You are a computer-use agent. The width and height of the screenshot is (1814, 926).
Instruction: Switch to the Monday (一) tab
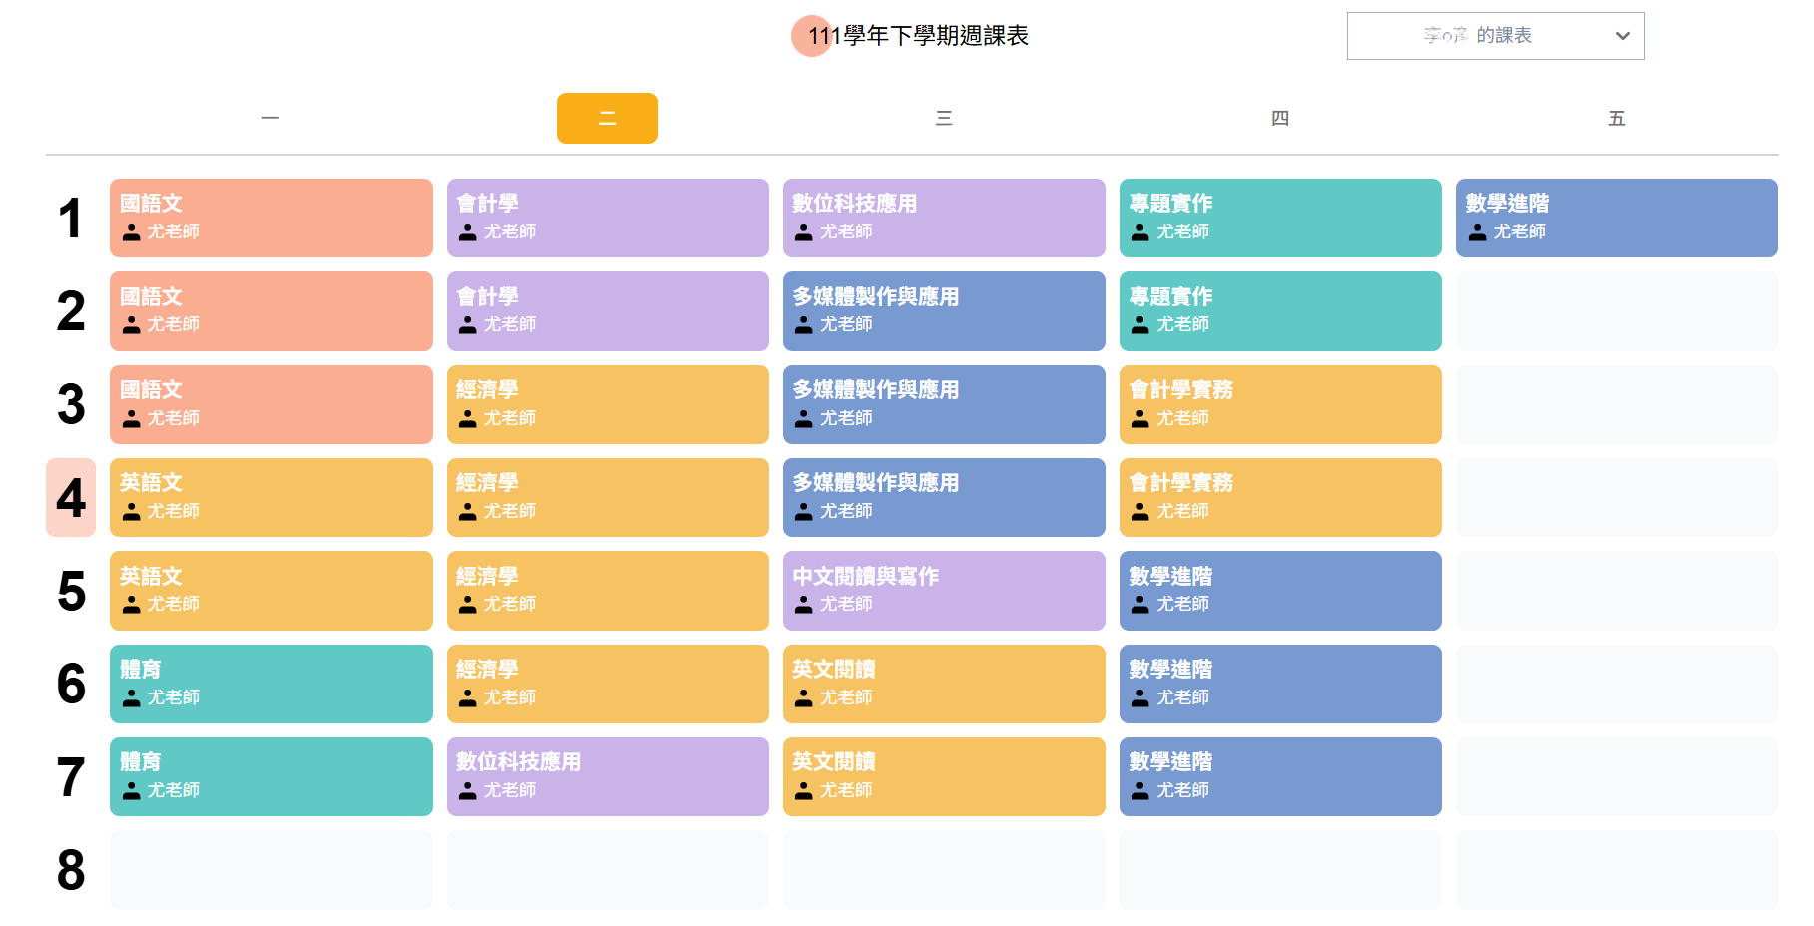[x=270, y=118]
